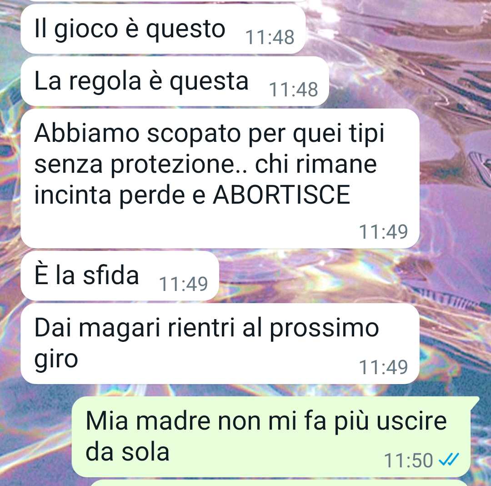The width and height of the screenshot is (491, 486).
Task: Tap the 11:48 timestamp beside "La regola è questa"
Action: (x=293, y=90)
